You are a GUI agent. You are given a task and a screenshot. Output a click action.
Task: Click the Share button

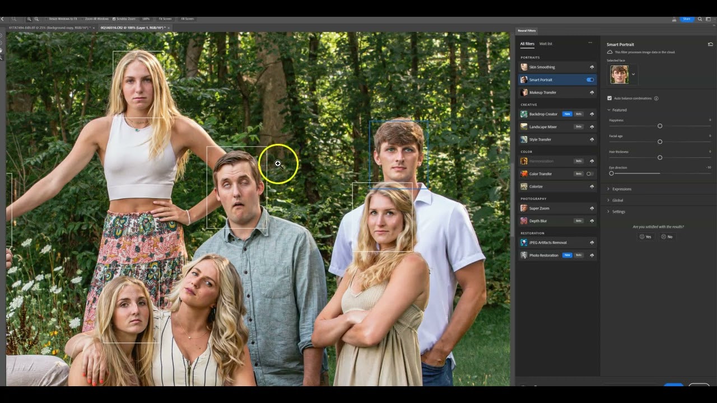pos(687,19)
